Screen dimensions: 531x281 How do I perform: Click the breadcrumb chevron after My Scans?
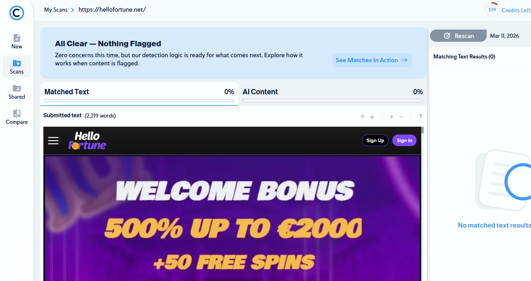point(73,10)
